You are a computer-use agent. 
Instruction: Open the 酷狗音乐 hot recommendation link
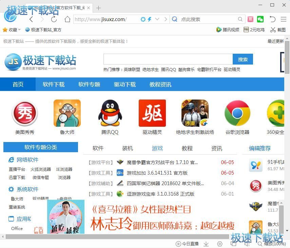pos(187,70)
